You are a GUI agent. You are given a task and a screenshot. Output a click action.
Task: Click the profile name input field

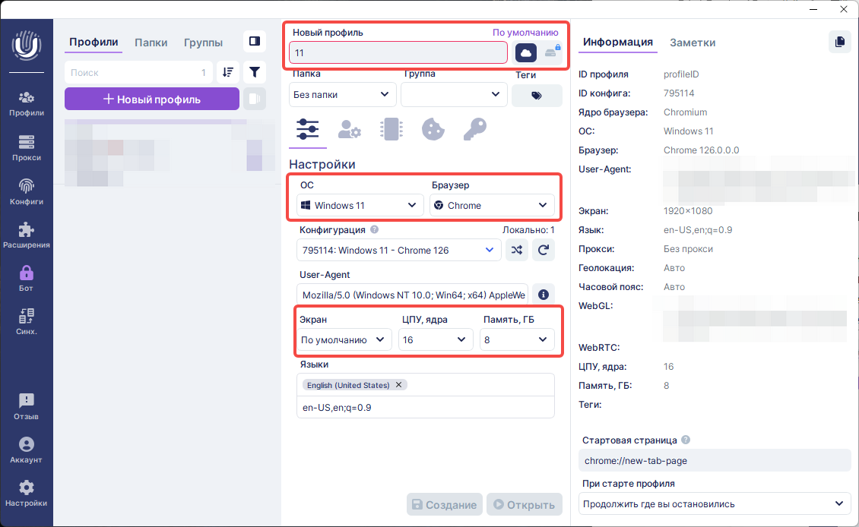click(398, 52)
